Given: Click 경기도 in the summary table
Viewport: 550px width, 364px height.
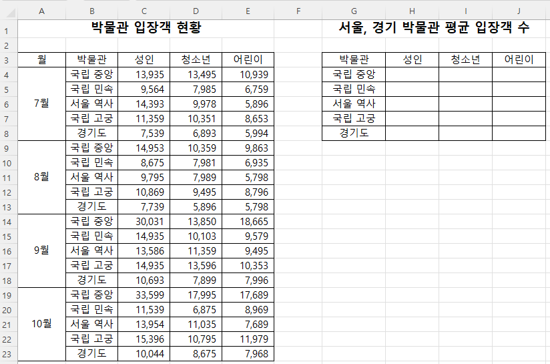Looking at the screenshot, I should 354,134.
